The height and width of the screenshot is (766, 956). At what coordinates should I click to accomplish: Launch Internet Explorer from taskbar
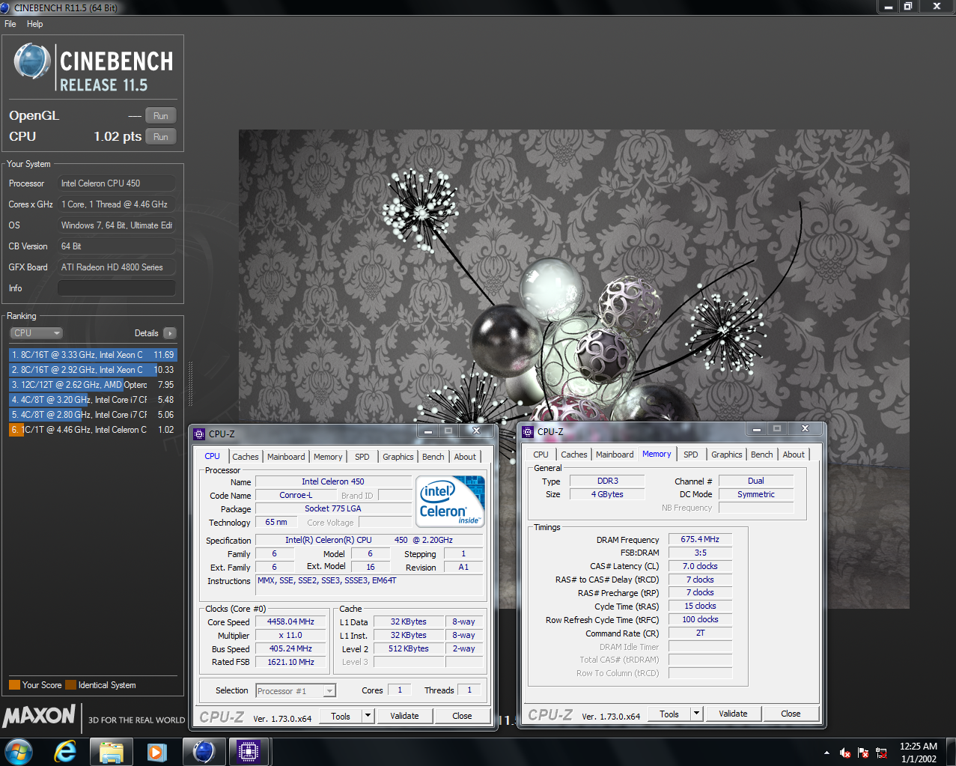66,751
